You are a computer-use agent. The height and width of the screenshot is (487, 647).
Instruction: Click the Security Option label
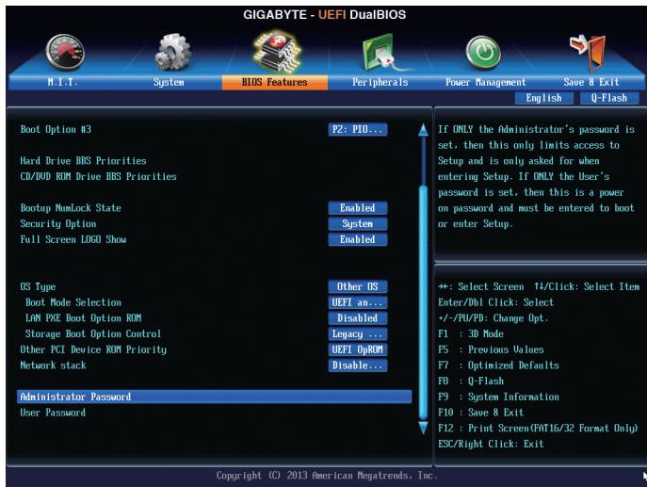pos(58,223)
